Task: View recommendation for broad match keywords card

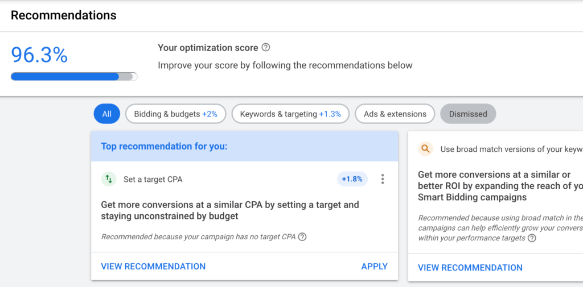Action: (470, 268)
